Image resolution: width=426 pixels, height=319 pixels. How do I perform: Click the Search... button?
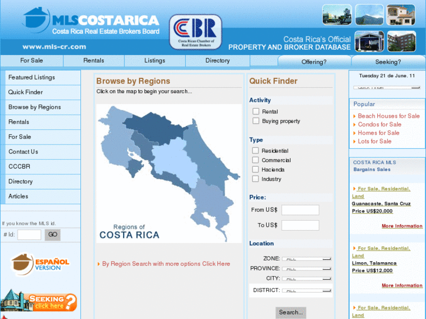click(x=291, y=313)
